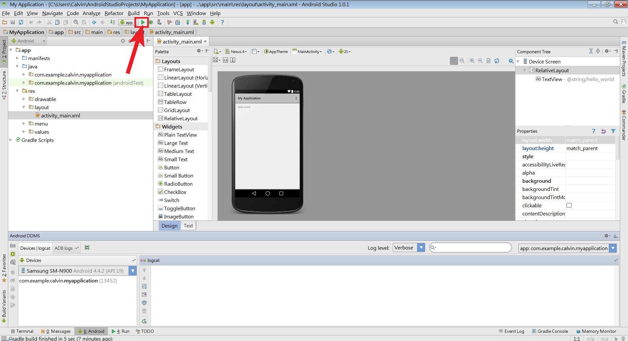Click the Search Everywhere magnifier icon
This screenshot has height=341, width=628.
tap(616, 22)
